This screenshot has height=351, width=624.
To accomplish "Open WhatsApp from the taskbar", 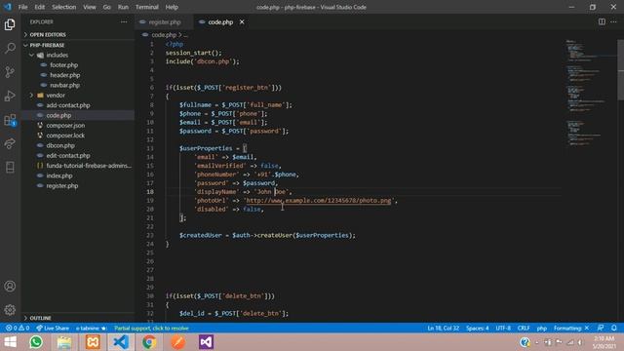I will [36, 342].
